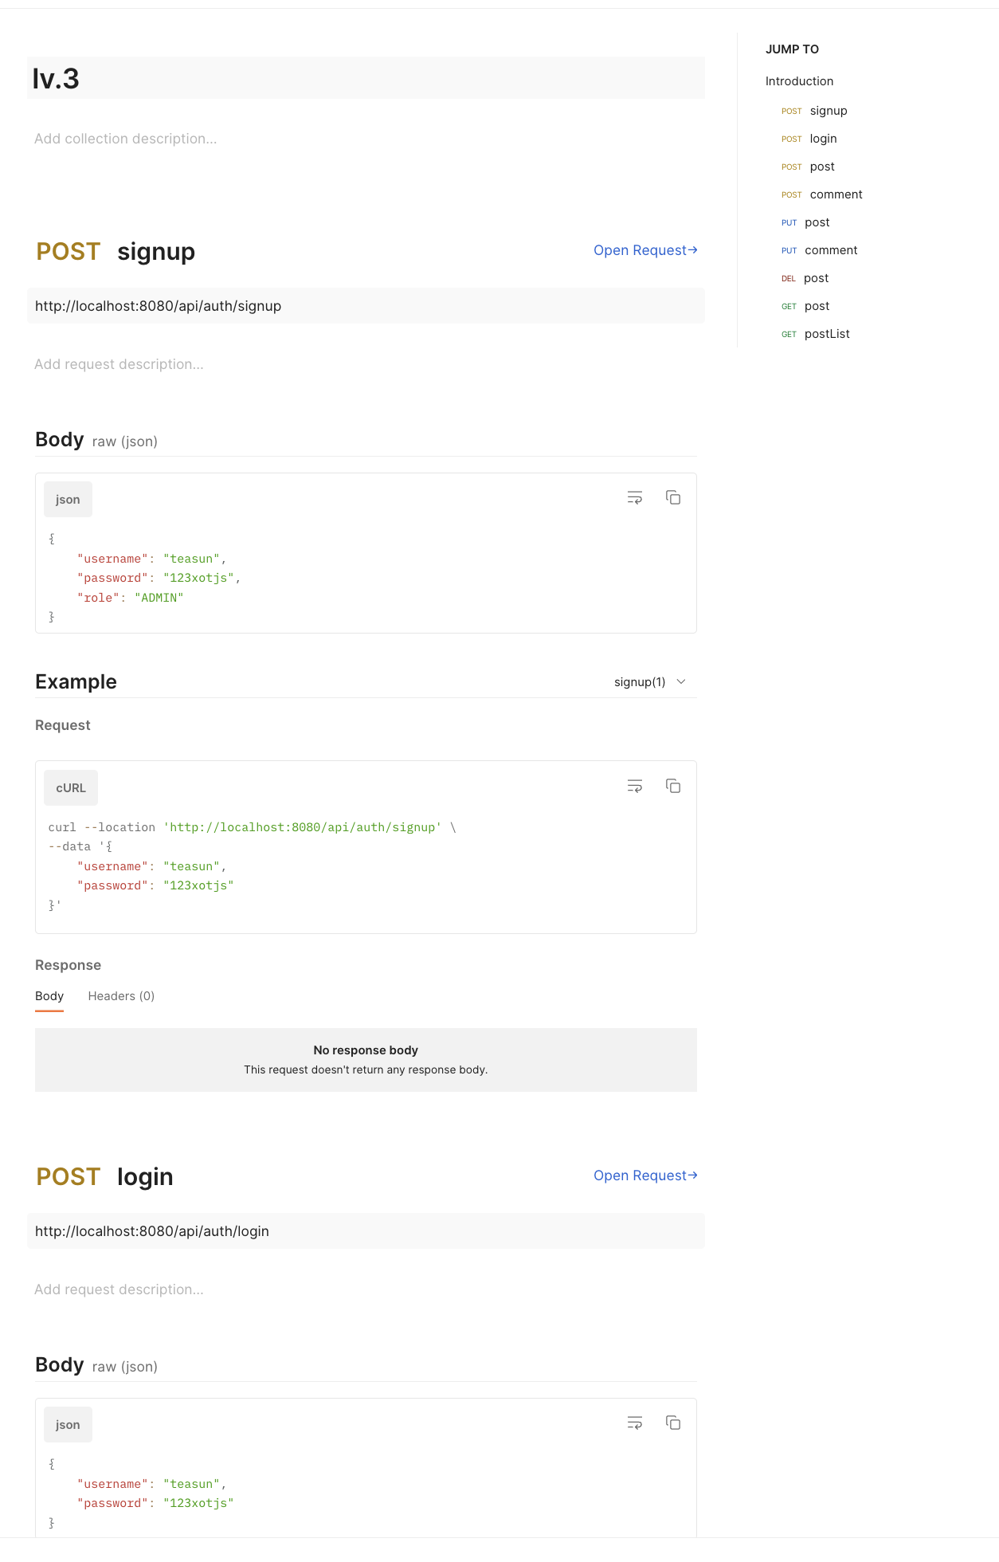Viewport: 999px width, 1562px height.
Task: Click the PUT badge next to comment
Action: coord(789,250)
